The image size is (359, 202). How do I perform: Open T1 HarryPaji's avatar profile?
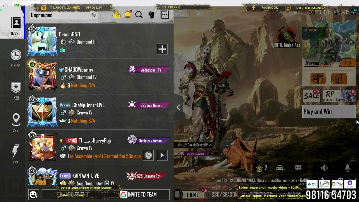(x=42, y=147)
